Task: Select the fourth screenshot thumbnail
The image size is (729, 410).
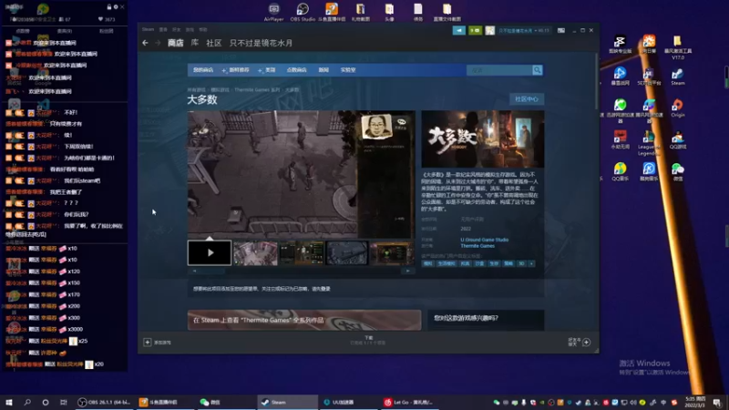Action: [x=346, y=253]
